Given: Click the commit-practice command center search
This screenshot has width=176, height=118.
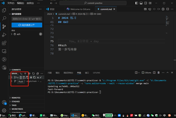Looking at the screenshot, I should [93, 3].
